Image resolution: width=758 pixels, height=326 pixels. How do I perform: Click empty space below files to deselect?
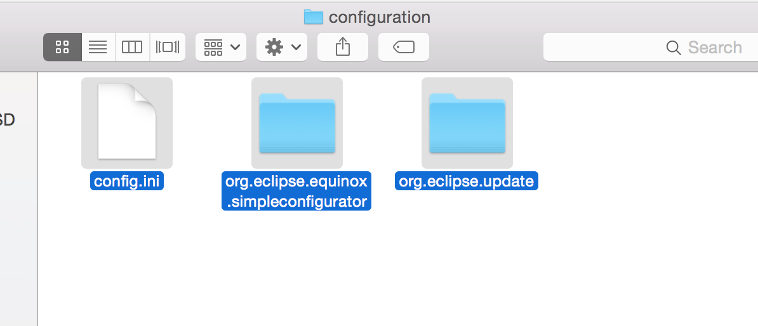point(381,273)
